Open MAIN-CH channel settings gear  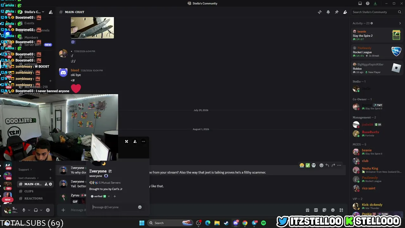(50, 184)
